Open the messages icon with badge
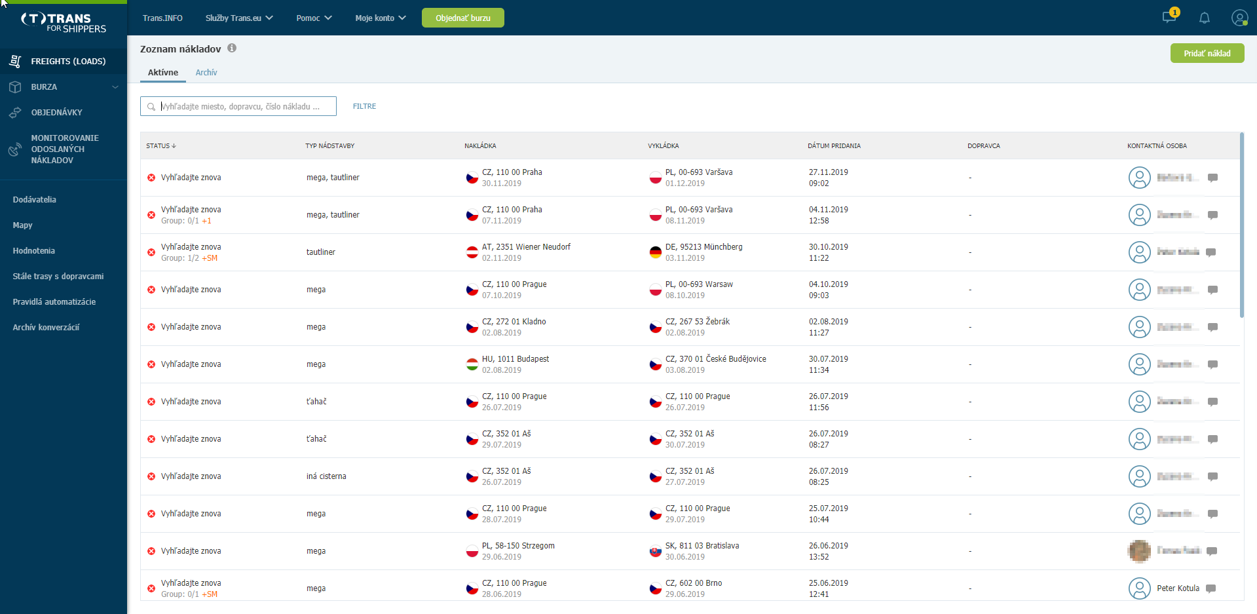Viewport: 1257px width, 614px height. [x=1170, y=16]
